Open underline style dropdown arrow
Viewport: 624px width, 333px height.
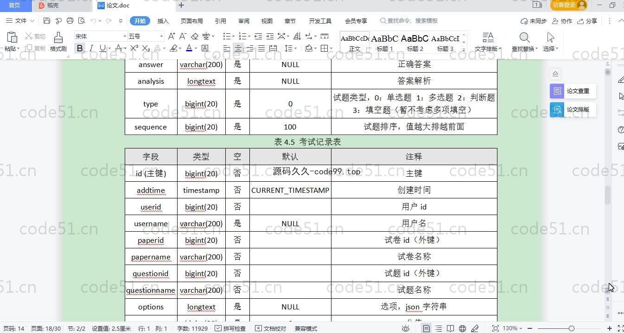point(108,48)
